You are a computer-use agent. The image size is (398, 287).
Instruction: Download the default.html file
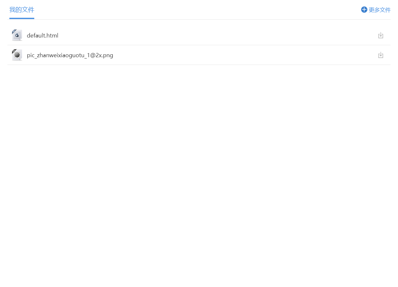tap(381, 36)
